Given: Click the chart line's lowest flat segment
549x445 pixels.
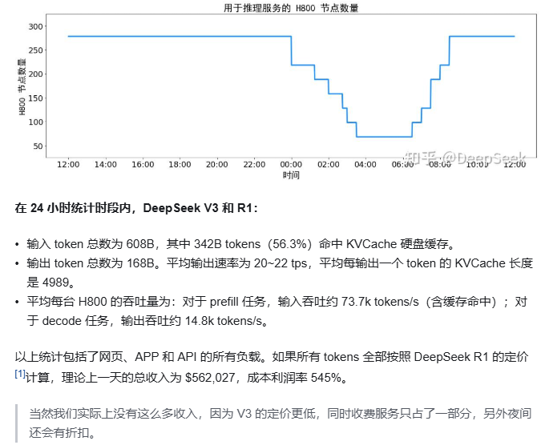Looking at the screenshot, I should click(x=383, y=137).
